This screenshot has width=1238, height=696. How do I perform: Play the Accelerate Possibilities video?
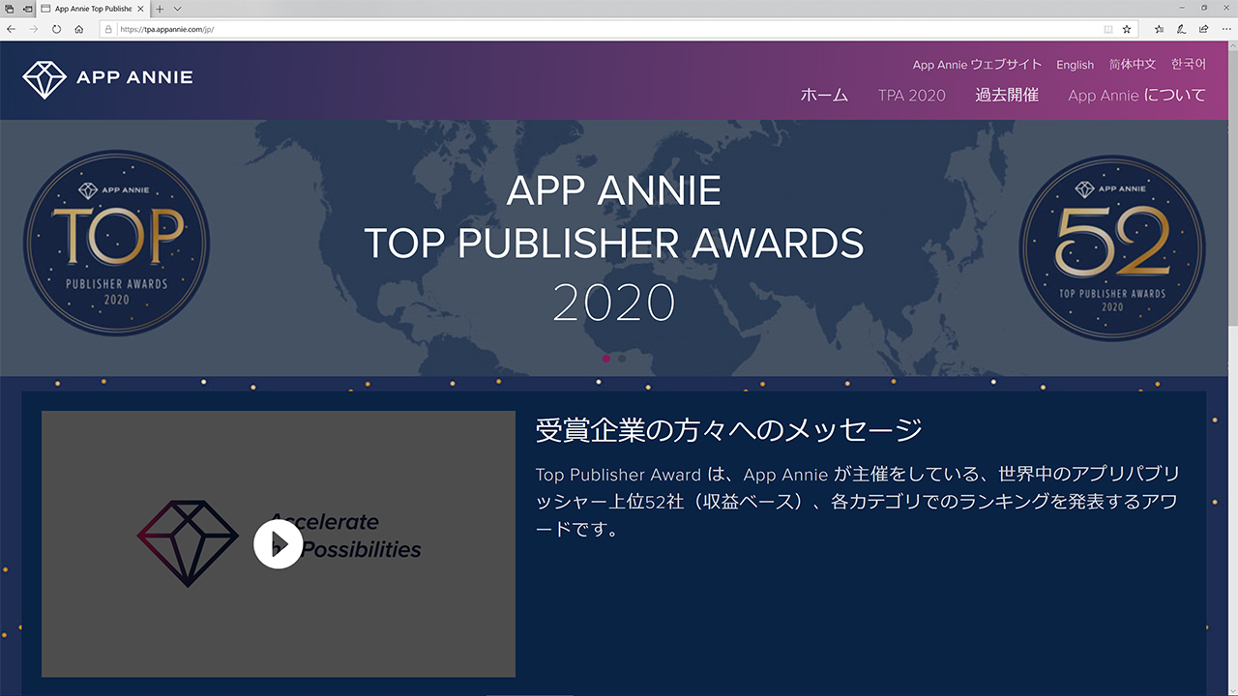point(278,544)
